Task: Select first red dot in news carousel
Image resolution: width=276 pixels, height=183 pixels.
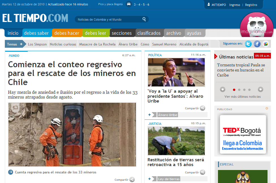Action: tap(234, 90)
